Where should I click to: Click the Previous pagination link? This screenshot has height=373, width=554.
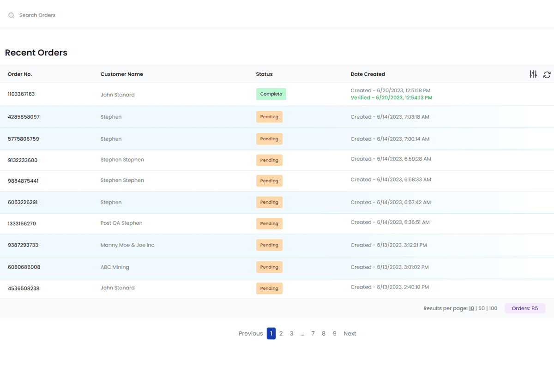(251, 333)
